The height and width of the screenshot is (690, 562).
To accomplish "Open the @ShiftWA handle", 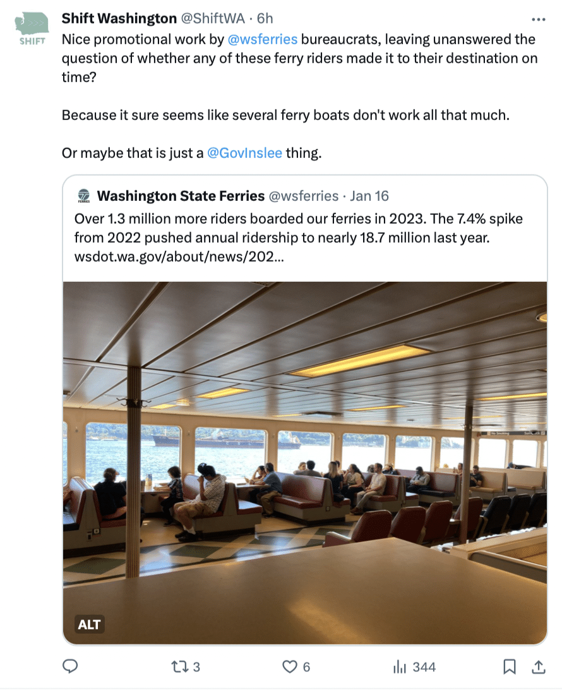I will coord(213,18).
